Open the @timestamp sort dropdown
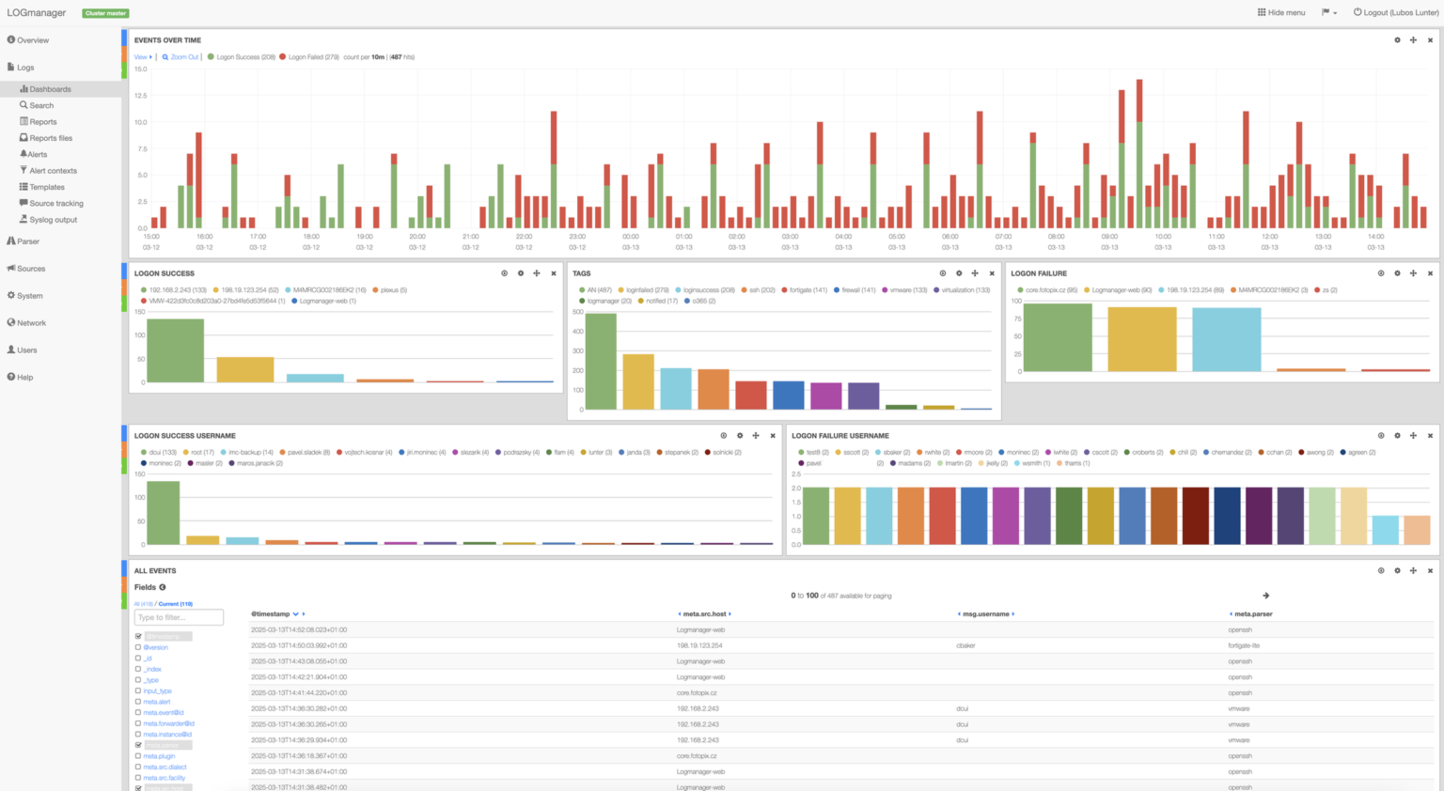Viewport: 1444px width, 791px height. (x=297, y=613)
